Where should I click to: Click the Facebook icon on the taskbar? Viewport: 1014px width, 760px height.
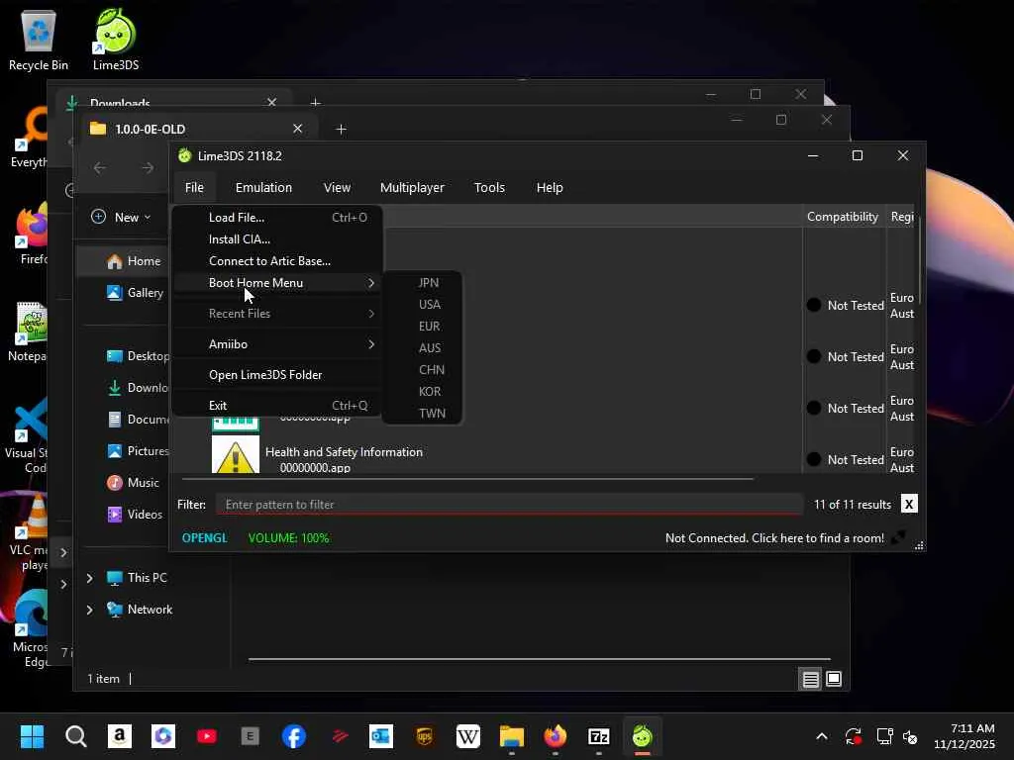(x=294, y=736)
